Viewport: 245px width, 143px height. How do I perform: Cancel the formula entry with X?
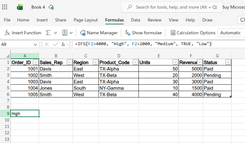(47, 44)
